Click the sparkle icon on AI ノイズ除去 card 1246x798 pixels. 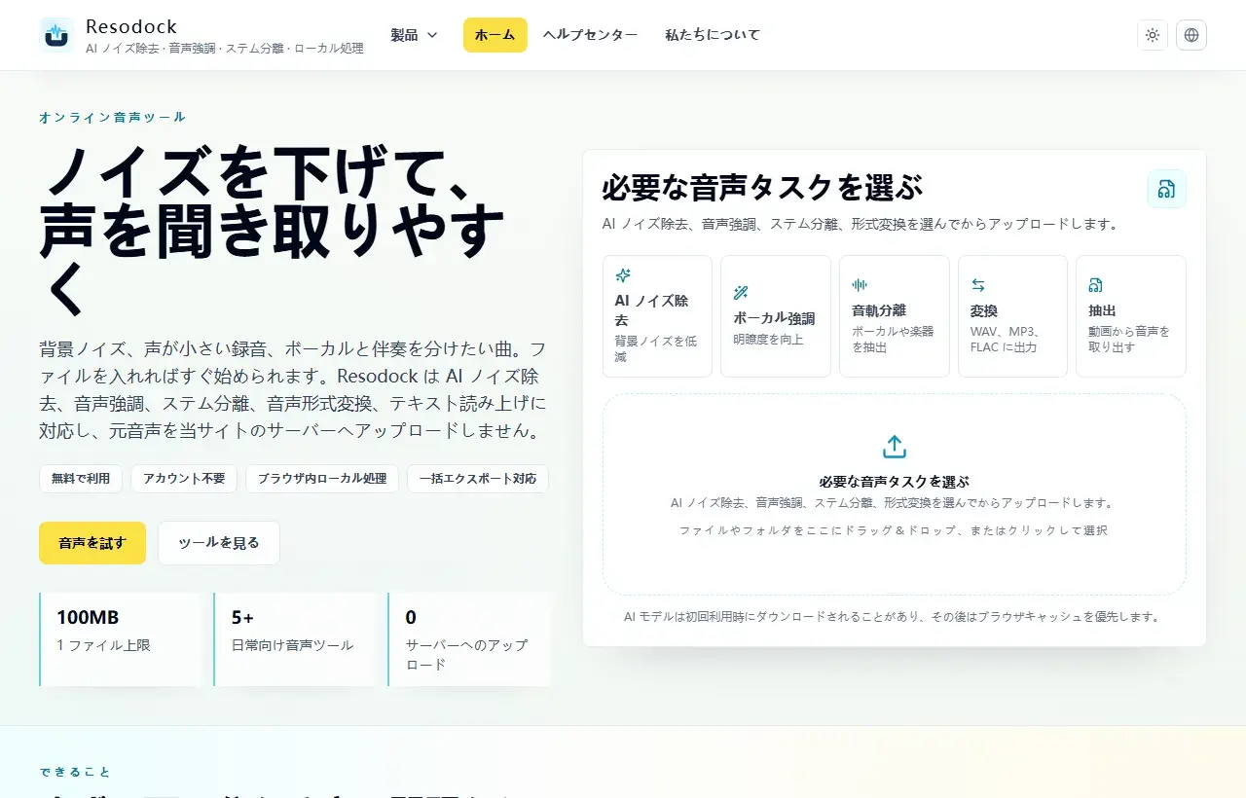623,275
